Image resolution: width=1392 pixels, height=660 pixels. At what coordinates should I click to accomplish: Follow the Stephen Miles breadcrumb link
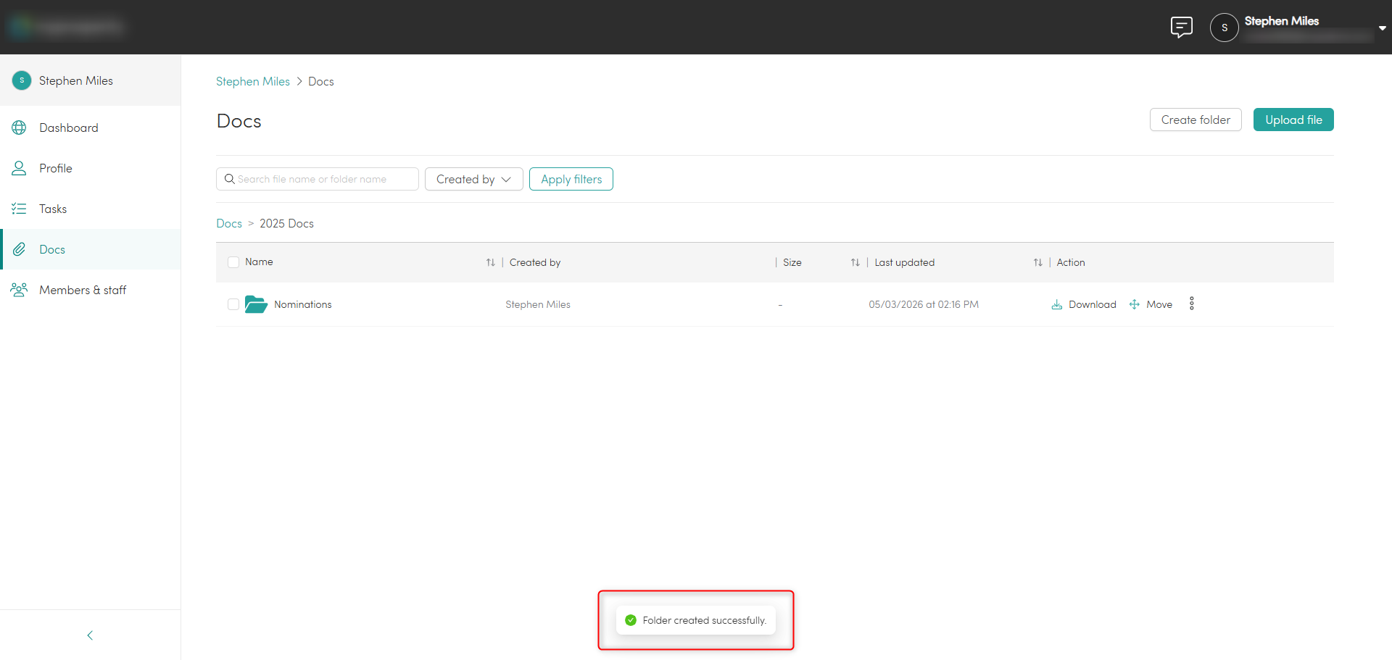[253, 81]
